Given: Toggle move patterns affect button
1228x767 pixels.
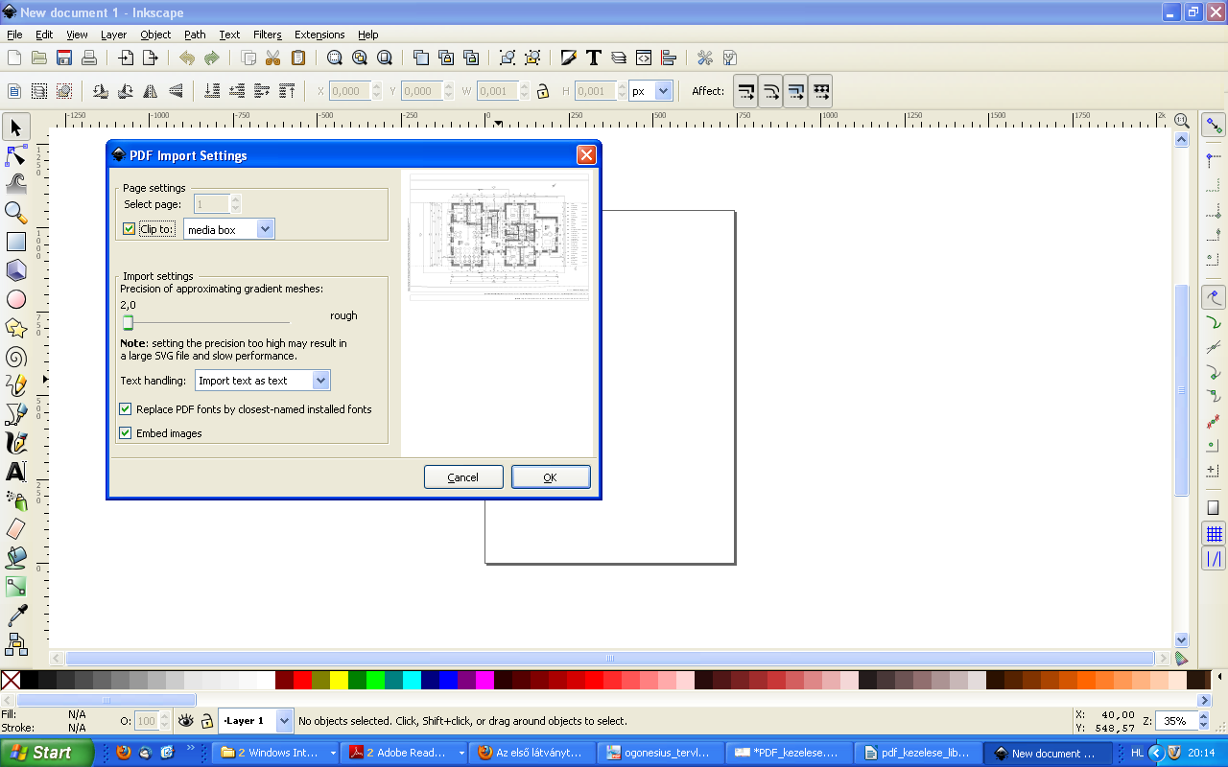Looking at the screenshot, I should click(x=821, y=91).
